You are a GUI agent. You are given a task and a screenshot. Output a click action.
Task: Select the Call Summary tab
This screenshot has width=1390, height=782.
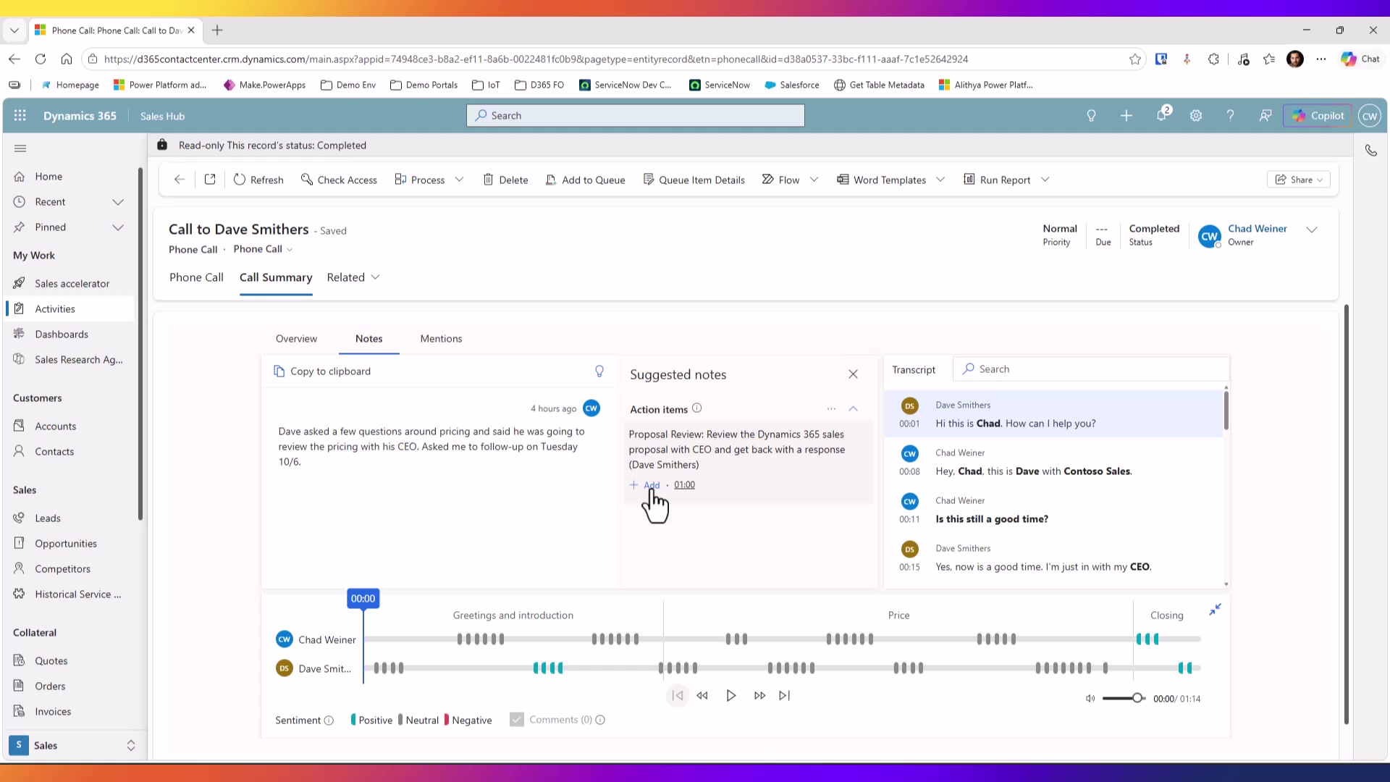pyautogui.click(x=276, y=277)
